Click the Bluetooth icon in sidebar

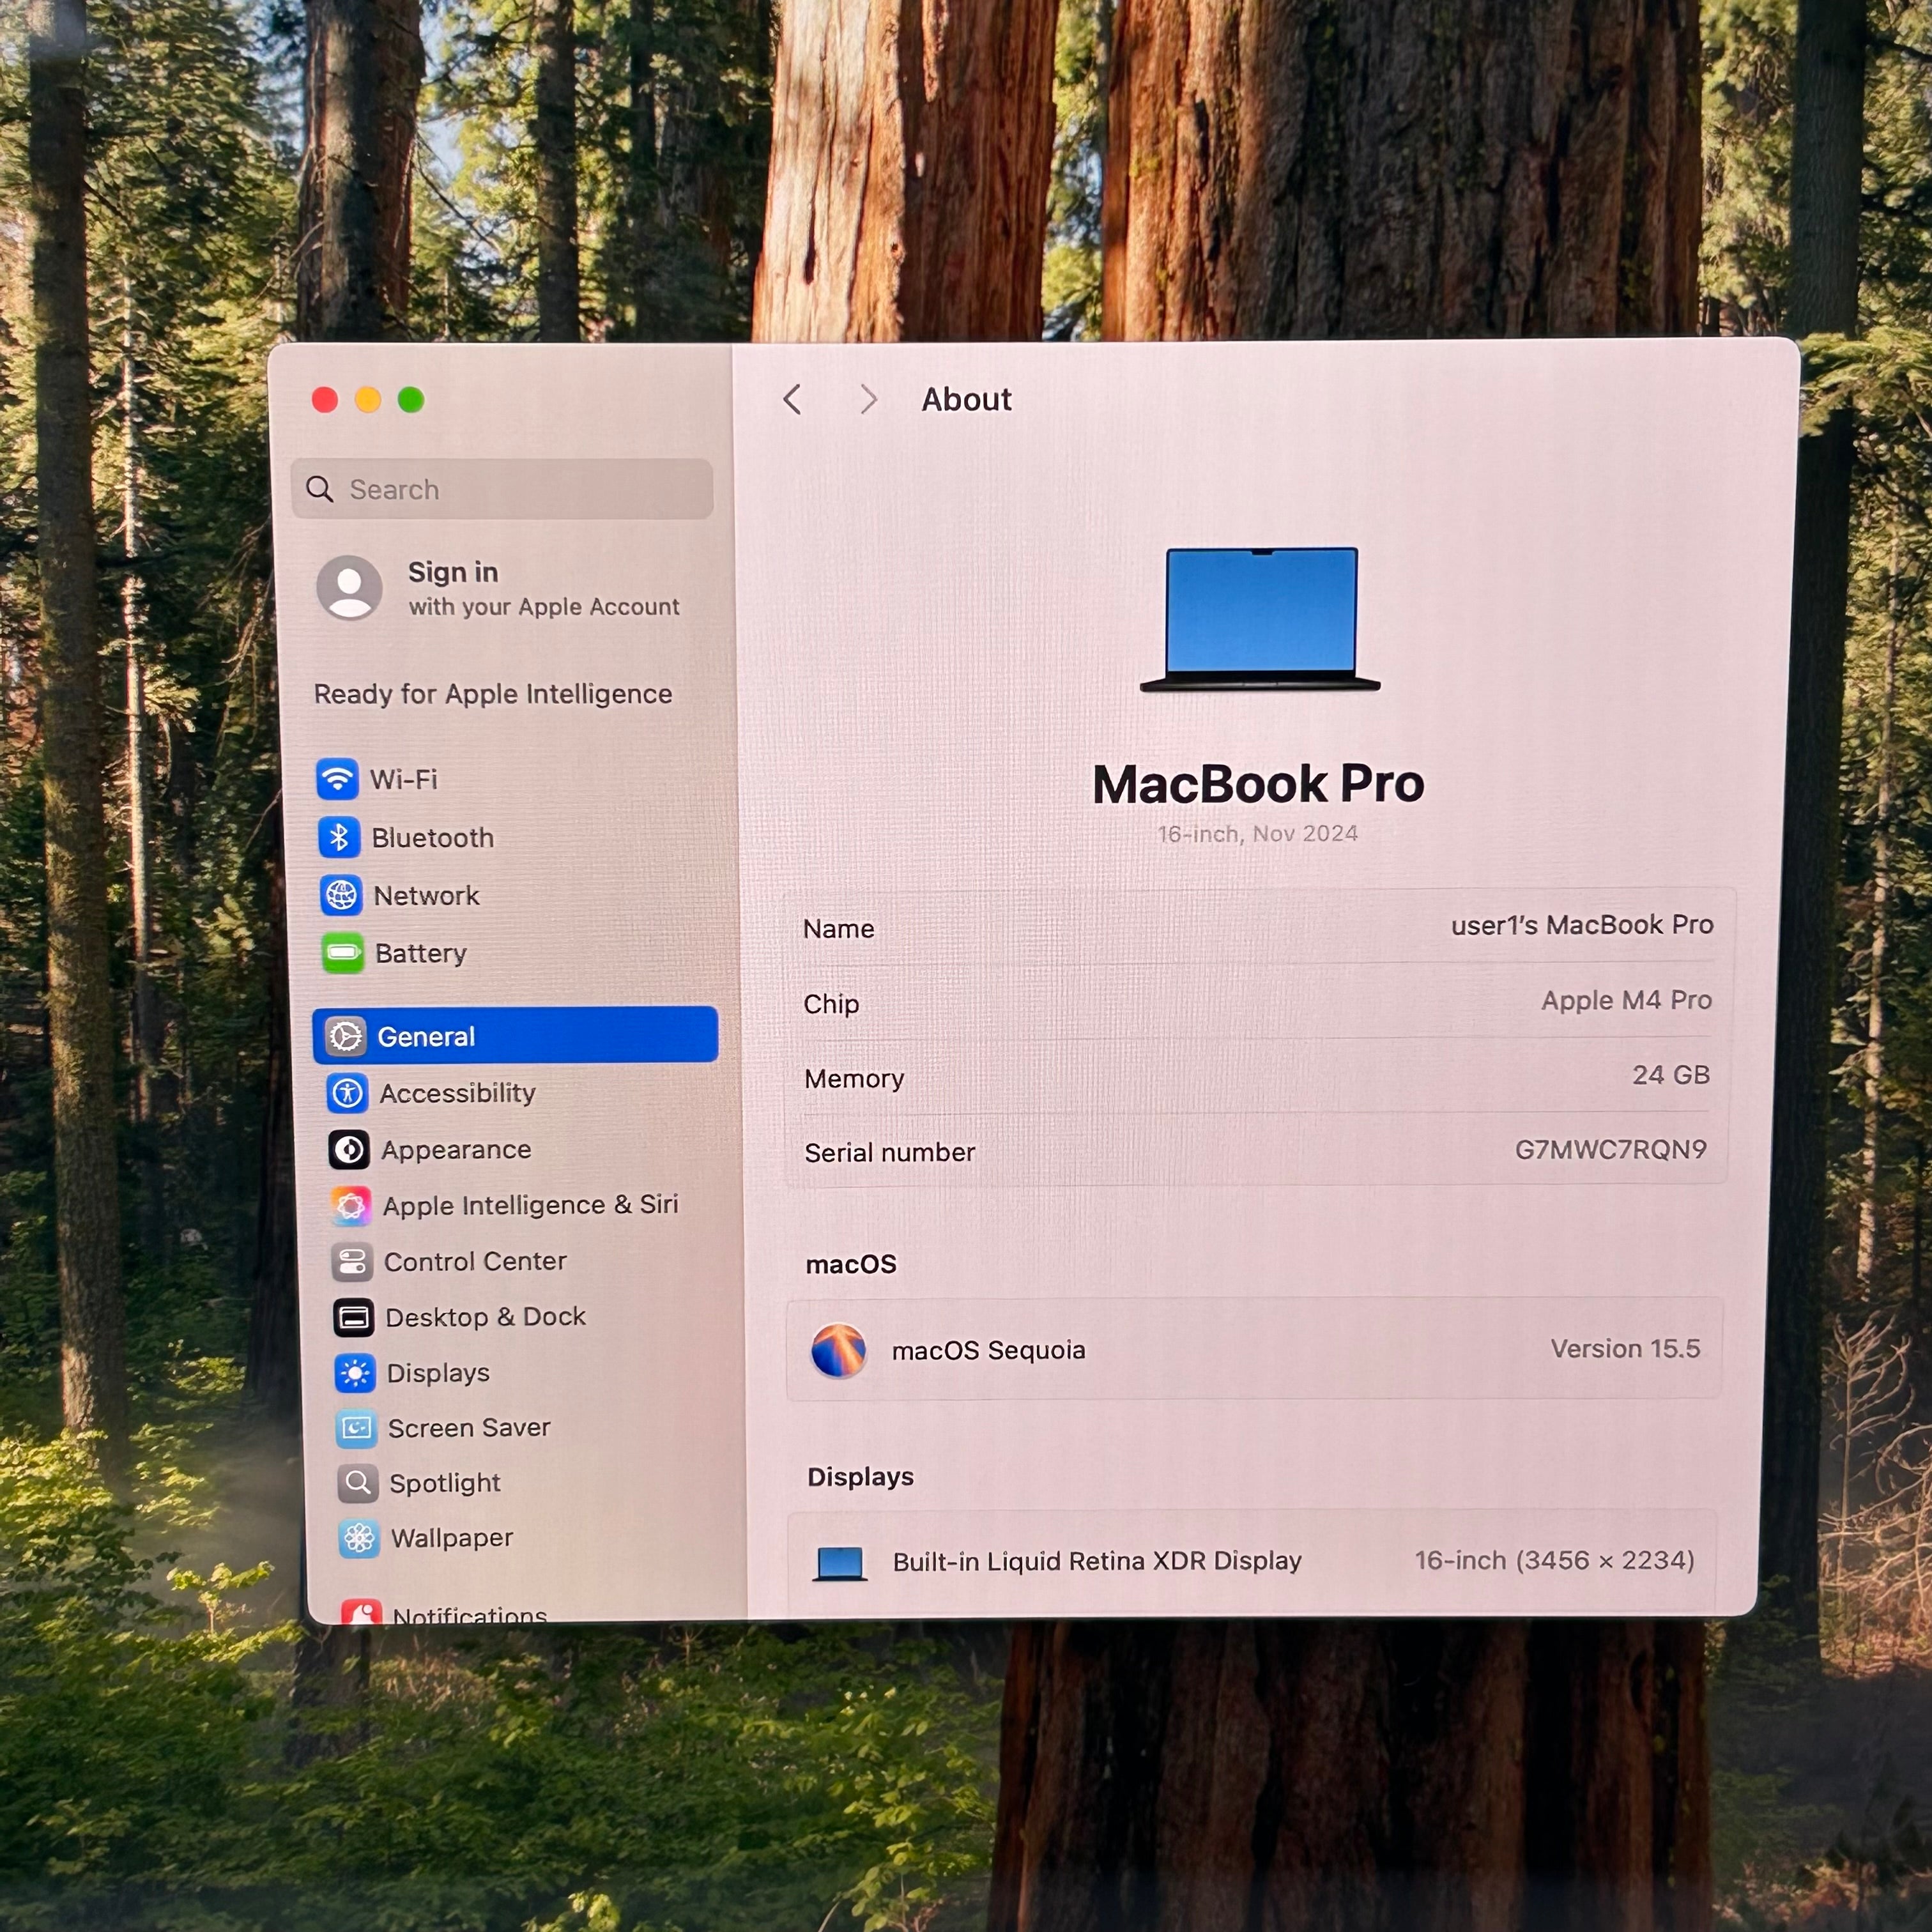[339, 837]
